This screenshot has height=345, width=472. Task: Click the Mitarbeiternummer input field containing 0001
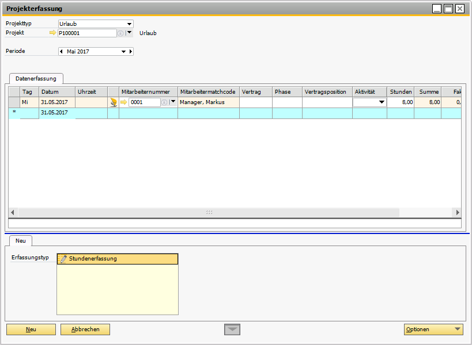(x=144, y=102)
